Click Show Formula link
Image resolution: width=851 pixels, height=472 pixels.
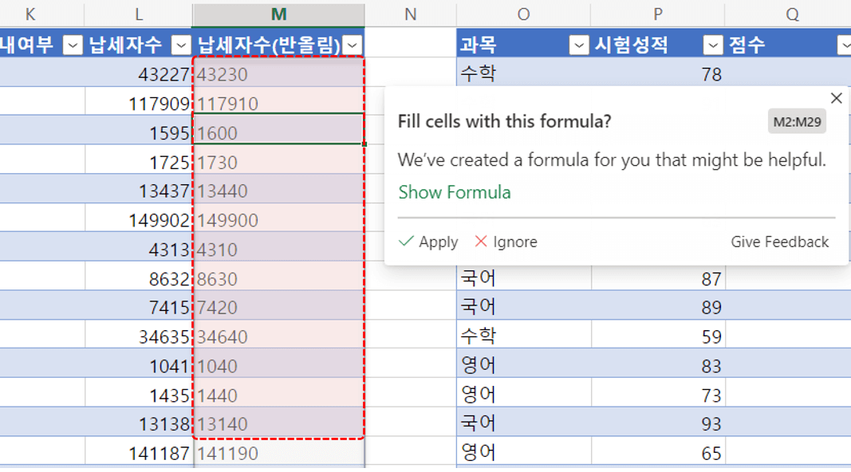pos(455,192)
